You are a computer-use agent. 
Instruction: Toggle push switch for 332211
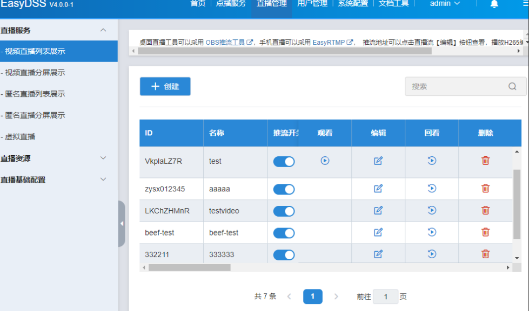pyautogui.click(x=284, y=255)
